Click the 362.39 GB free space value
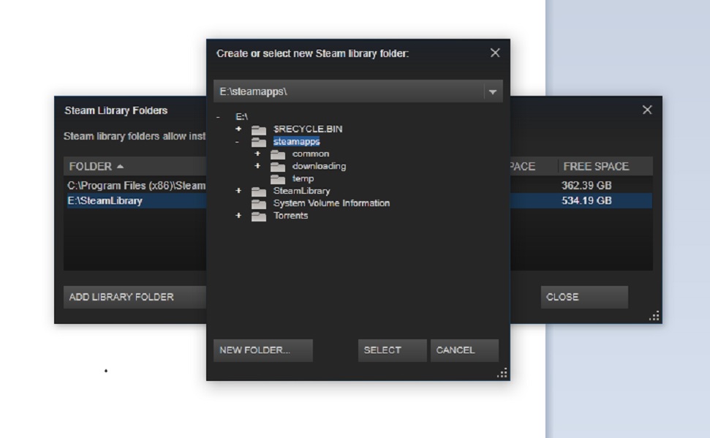 (x=586, y=185)
